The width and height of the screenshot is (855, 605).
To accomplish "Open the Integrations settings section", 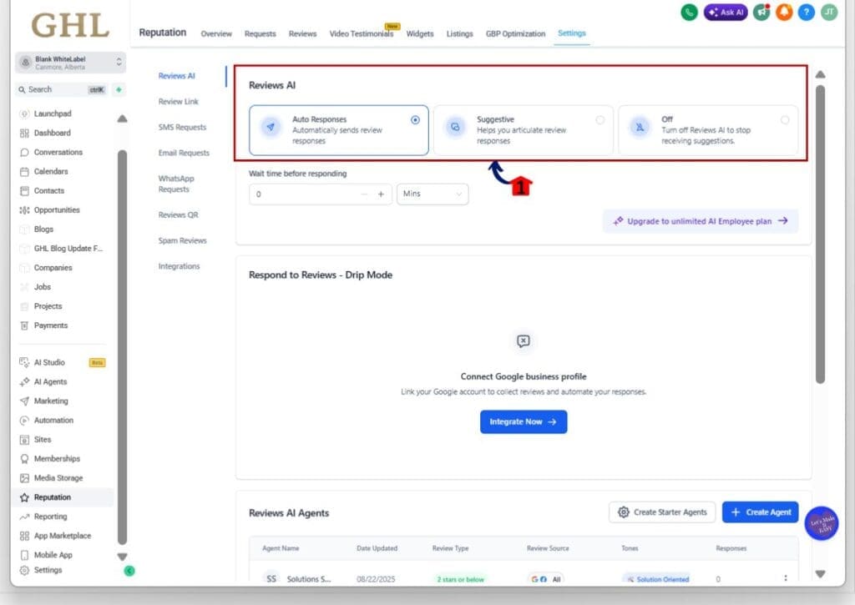I will click(179, 266).
